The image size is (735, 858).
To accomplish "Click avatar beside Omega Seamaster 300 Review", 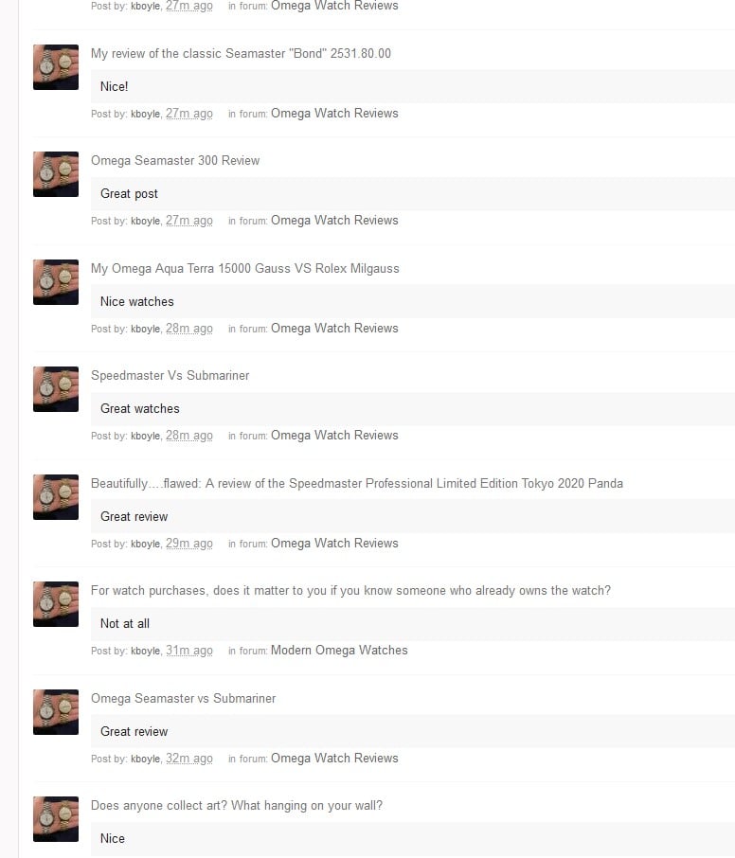I will (x=56, y=174).
